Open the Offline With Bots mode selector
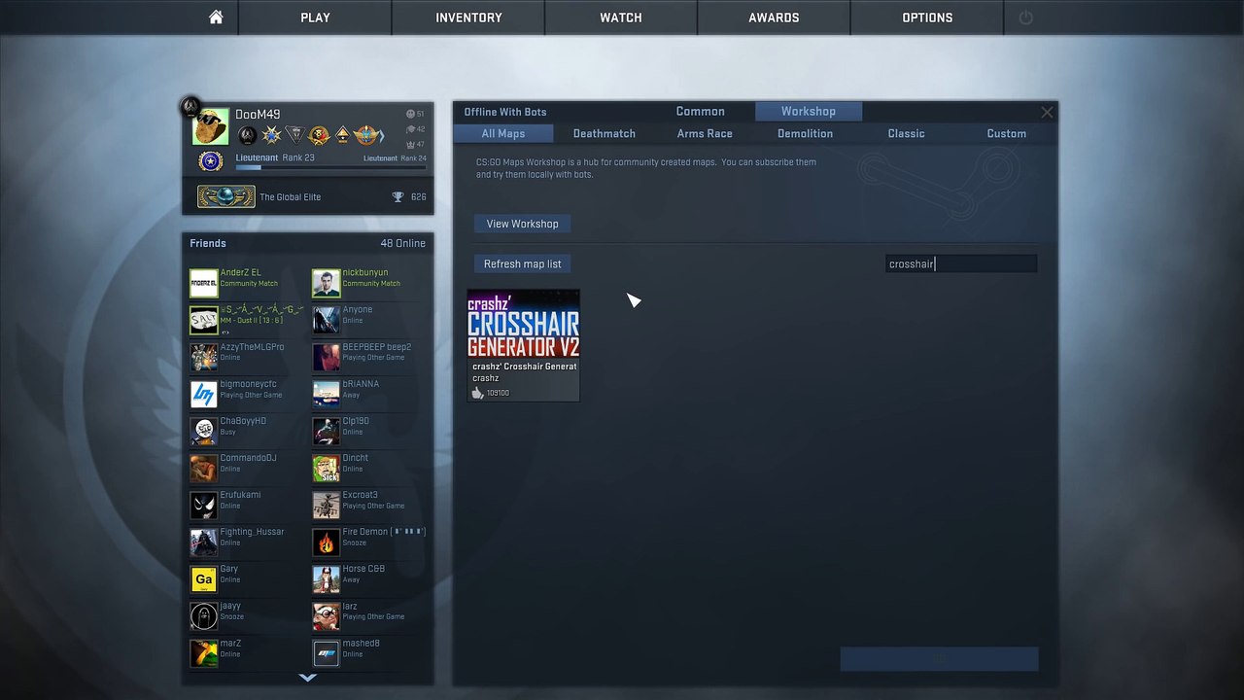Viewport: 1244px width, 700px height. coord(505,112)
